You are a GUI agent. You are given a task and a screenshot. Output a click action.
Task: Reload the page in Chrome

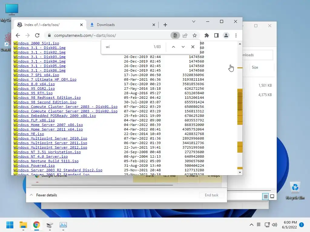(37, 36)
